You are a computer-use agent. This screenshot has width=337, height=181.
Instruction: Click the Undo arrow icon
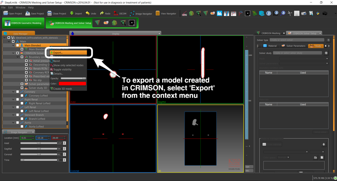(87, 13)
